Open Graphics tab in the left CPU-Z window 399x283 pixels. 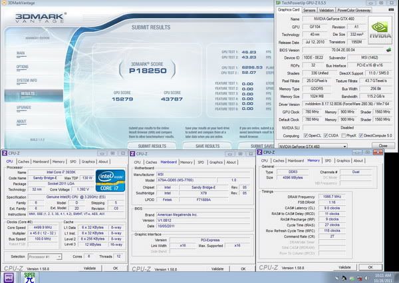click(x=88, y=162)
